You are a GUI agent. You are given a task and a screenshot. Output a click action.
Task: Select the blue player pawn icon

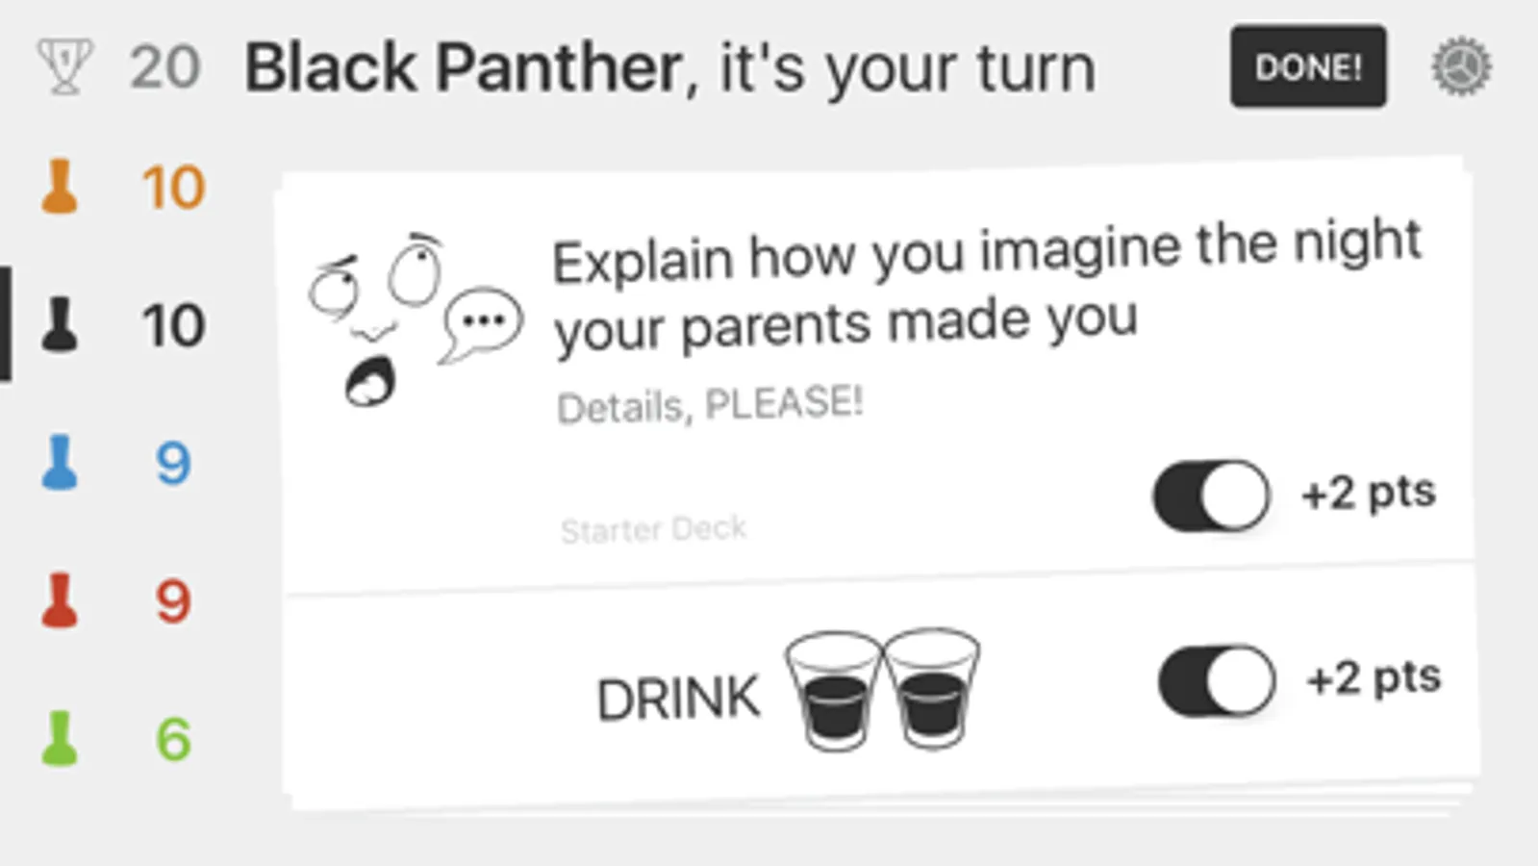pos(60,463)
